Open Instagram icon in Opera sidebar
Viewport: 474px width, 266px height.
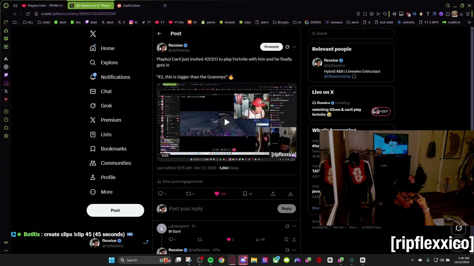pos(6,83)
